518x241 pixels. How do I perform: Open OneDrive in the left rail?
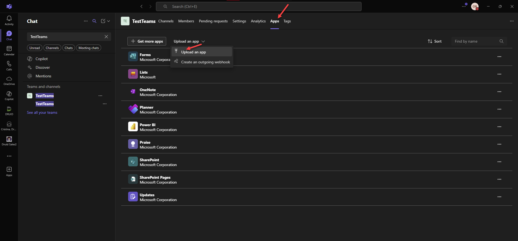click(x=9, y=81)
